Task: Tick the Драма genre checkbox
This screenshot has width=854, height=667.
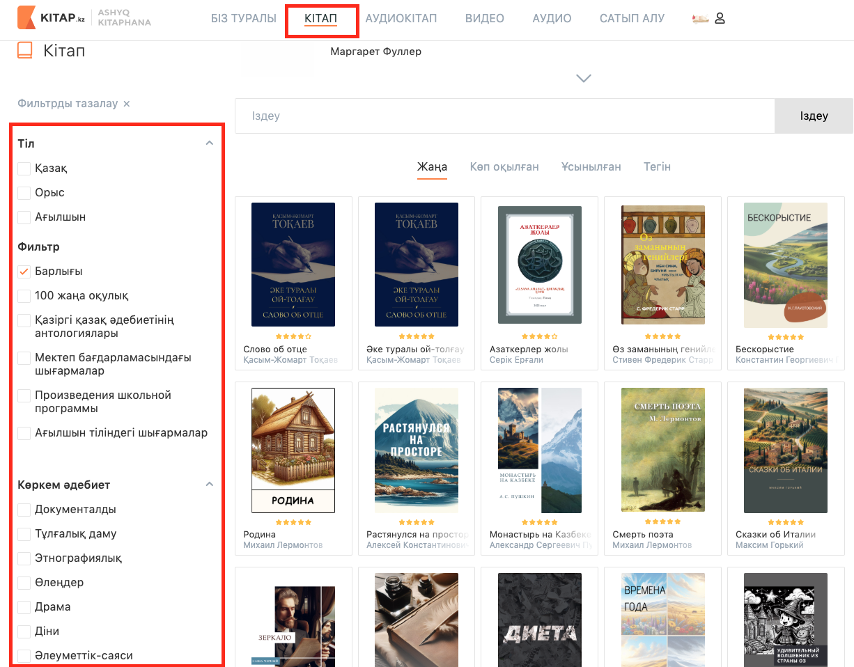Action: tap(24, 607)
